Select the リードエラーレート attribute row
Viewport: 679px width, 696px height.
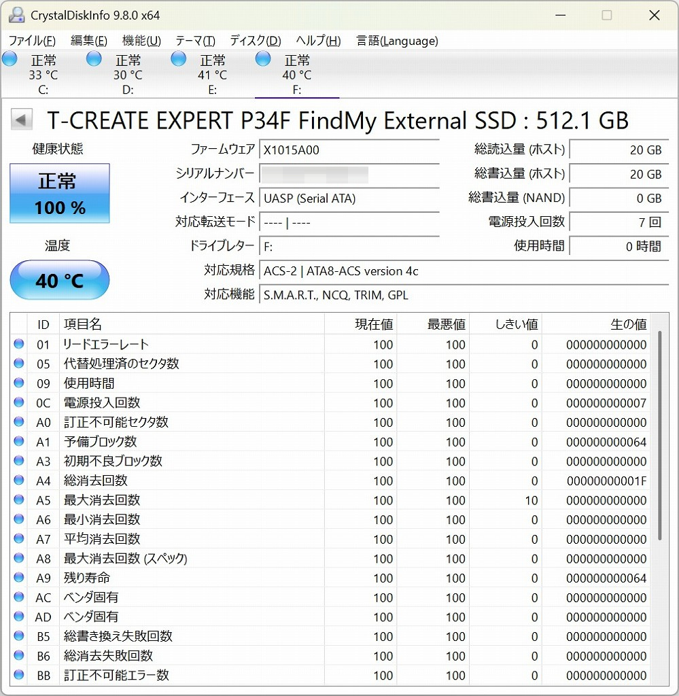(330, 344)
